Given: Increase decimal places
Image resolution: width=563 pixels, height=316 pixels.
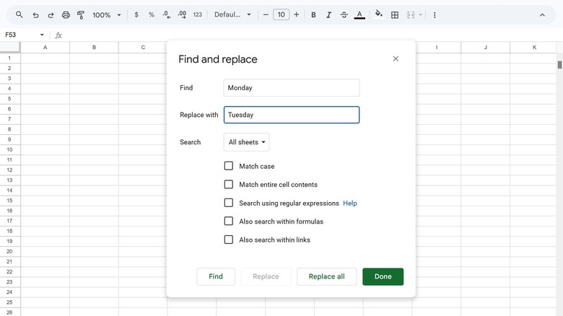Looking at the screenshot, I should (x=182, y=14).
